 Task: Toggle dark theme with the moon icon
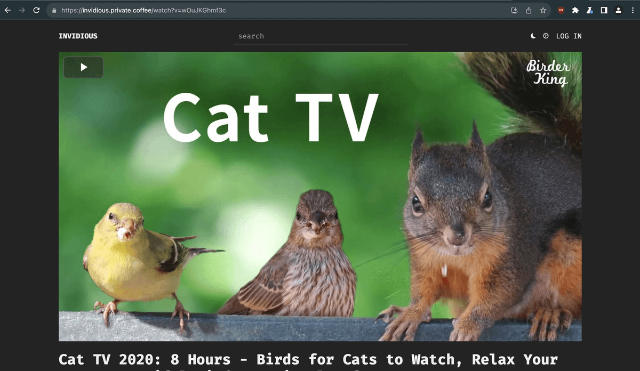(x=533, y=36)
